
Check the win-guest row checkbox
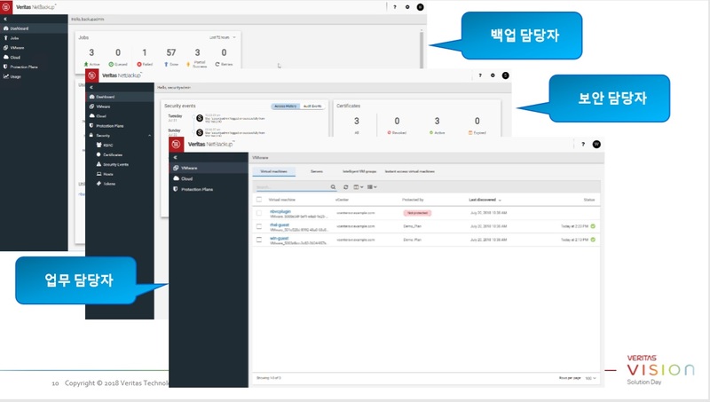[x=259, y=240]
